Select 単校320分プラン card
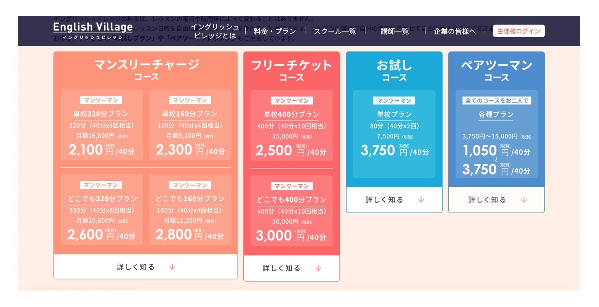Screen dimensions: 599x307 point(102,125)
